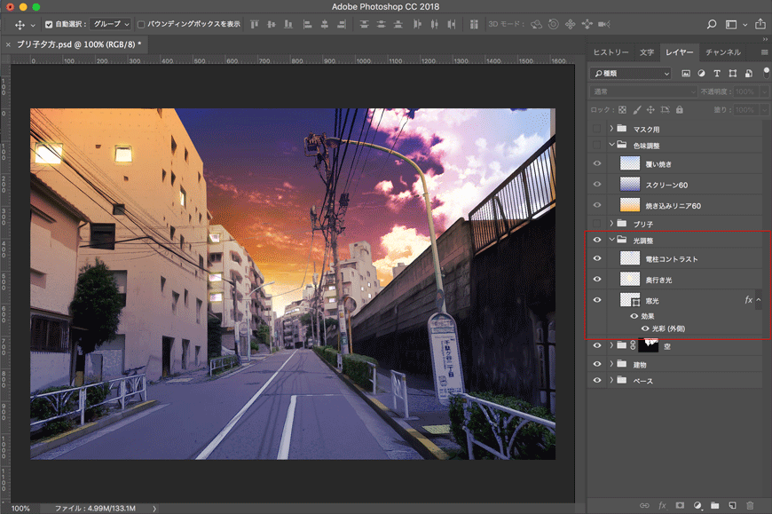Switch to the 文字 tab
Image resolution: width=772 pixels, height=514 pixels.
click(647, 52)
